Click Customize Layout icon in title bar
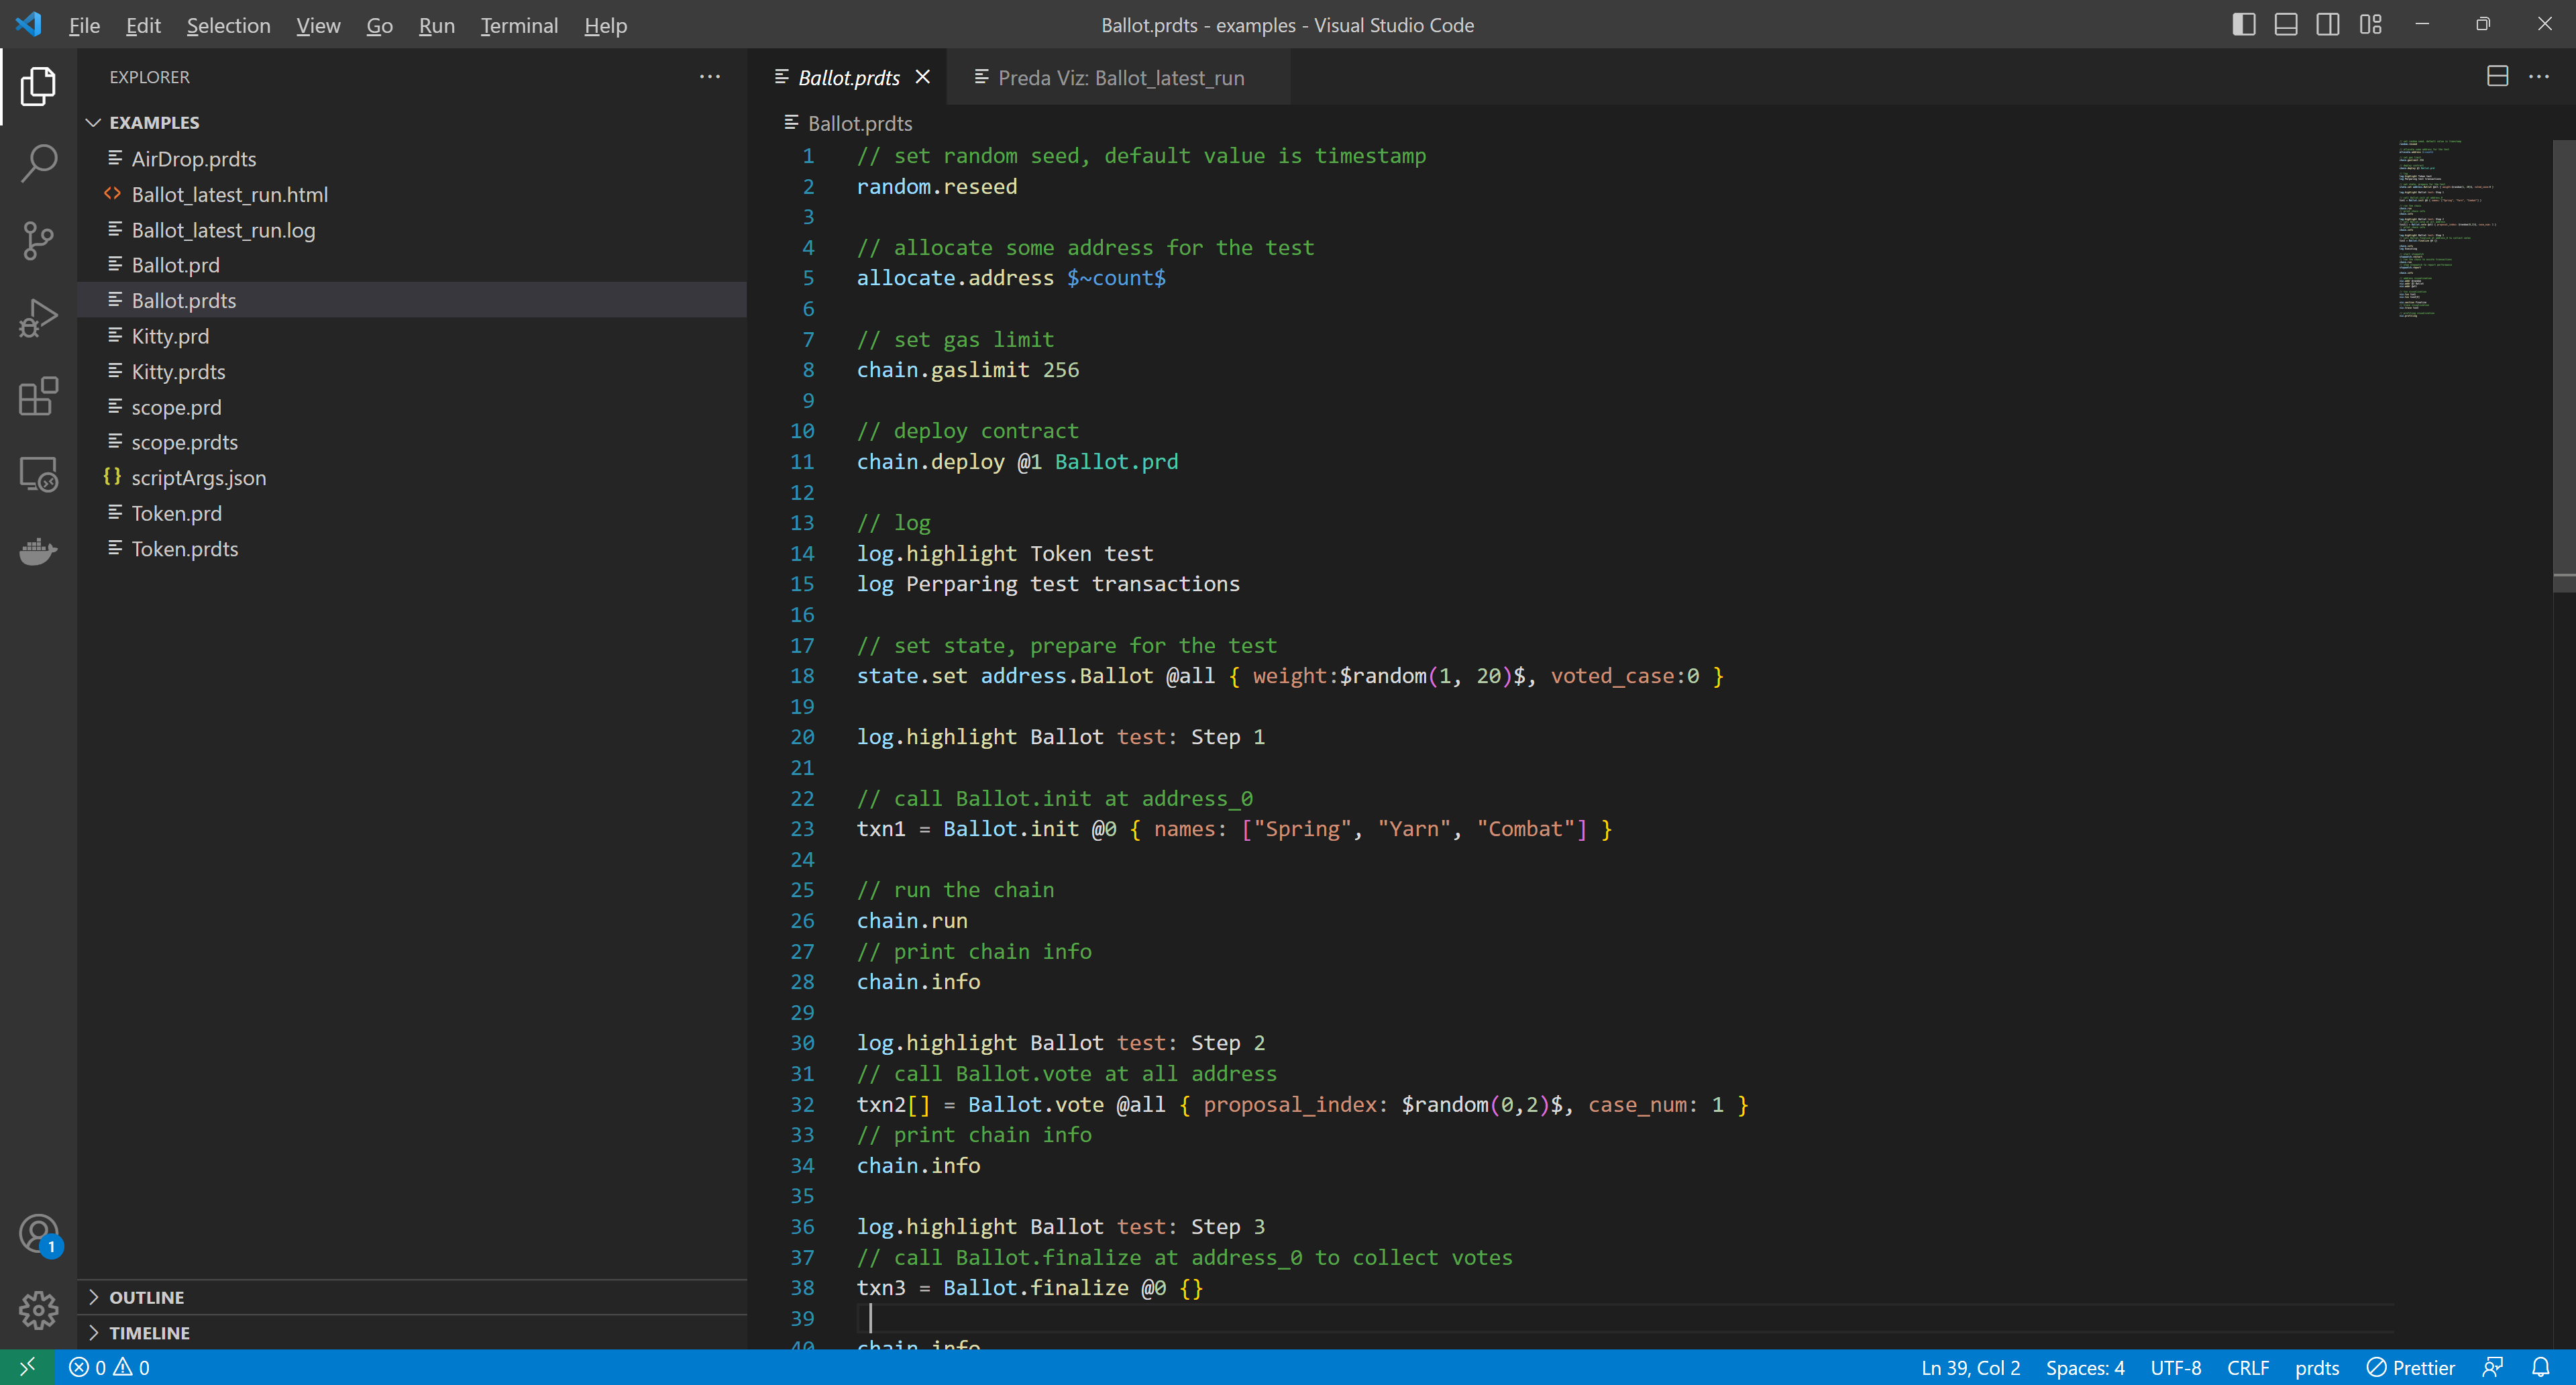The height and width of the screenshot is (1385, 2576). coord(2370,24)
